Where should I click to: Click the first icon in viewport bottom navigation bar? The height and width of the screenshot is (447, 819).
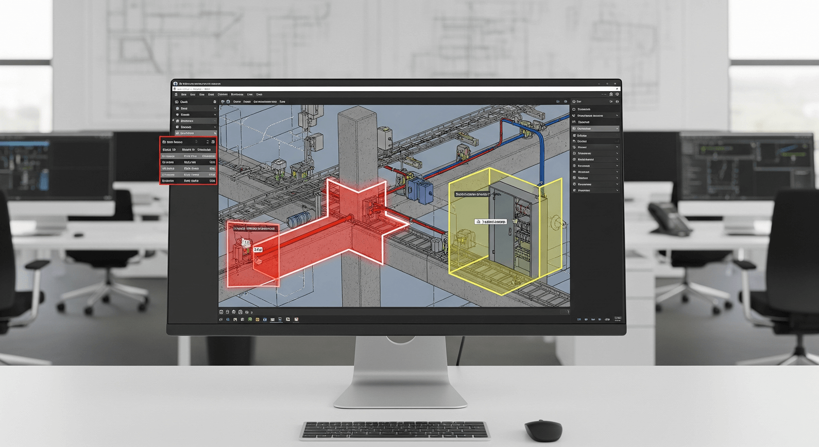point(221,312)
